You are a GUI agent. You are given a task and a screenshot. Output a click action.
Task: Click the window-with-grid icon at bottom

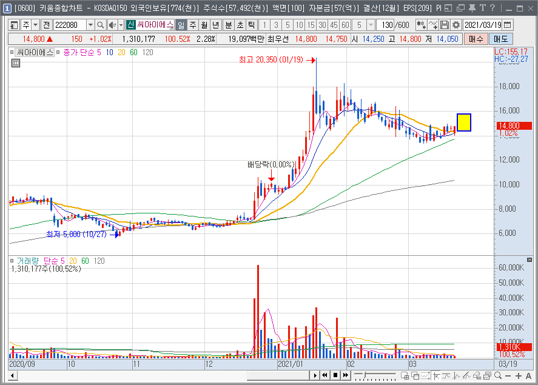405,376
